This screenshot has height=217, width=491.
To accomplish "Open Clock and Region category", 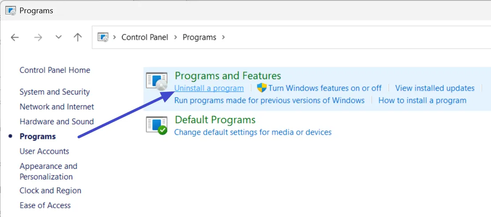I will (50, 190).
